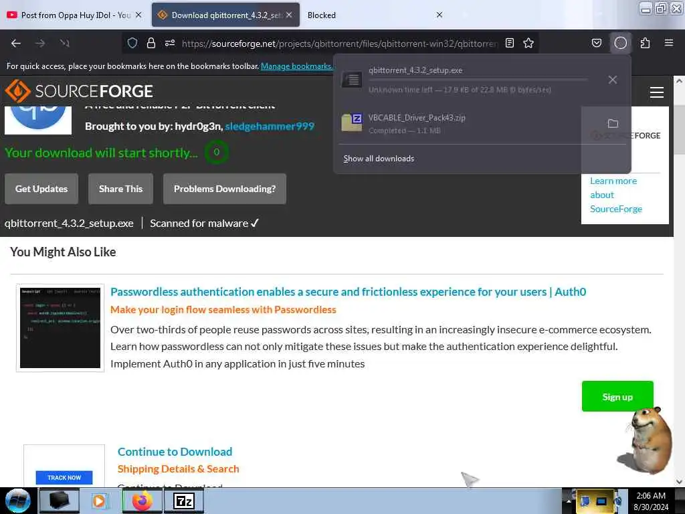Click the TRACK NOW button
685x514 pixels.
(x=64, y=478)
